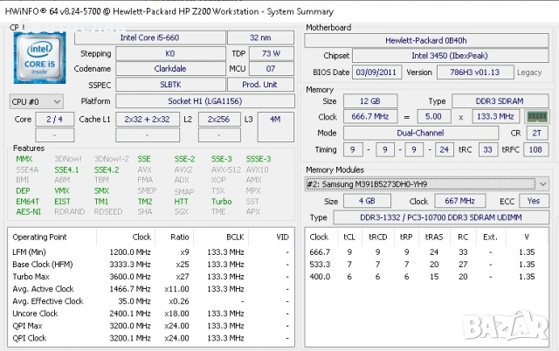The width and height of the screenshot is (559, 351).
Task: Click the Clarkdale codename field
Action: click(x=170, y=69)
